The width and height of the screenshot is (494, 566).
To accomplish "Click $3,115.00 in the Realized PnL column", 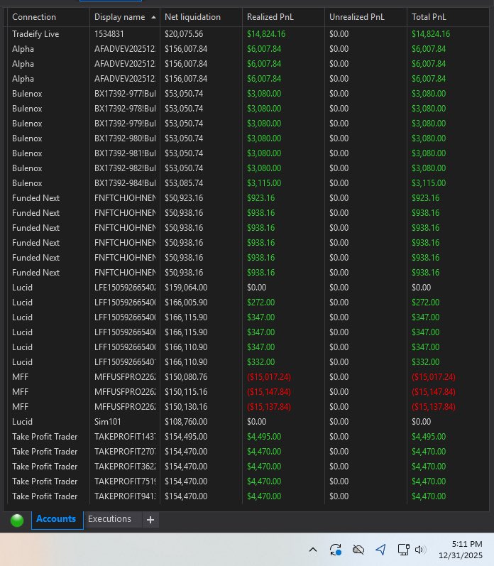I will pyautogui.click(x=264, y=183).
